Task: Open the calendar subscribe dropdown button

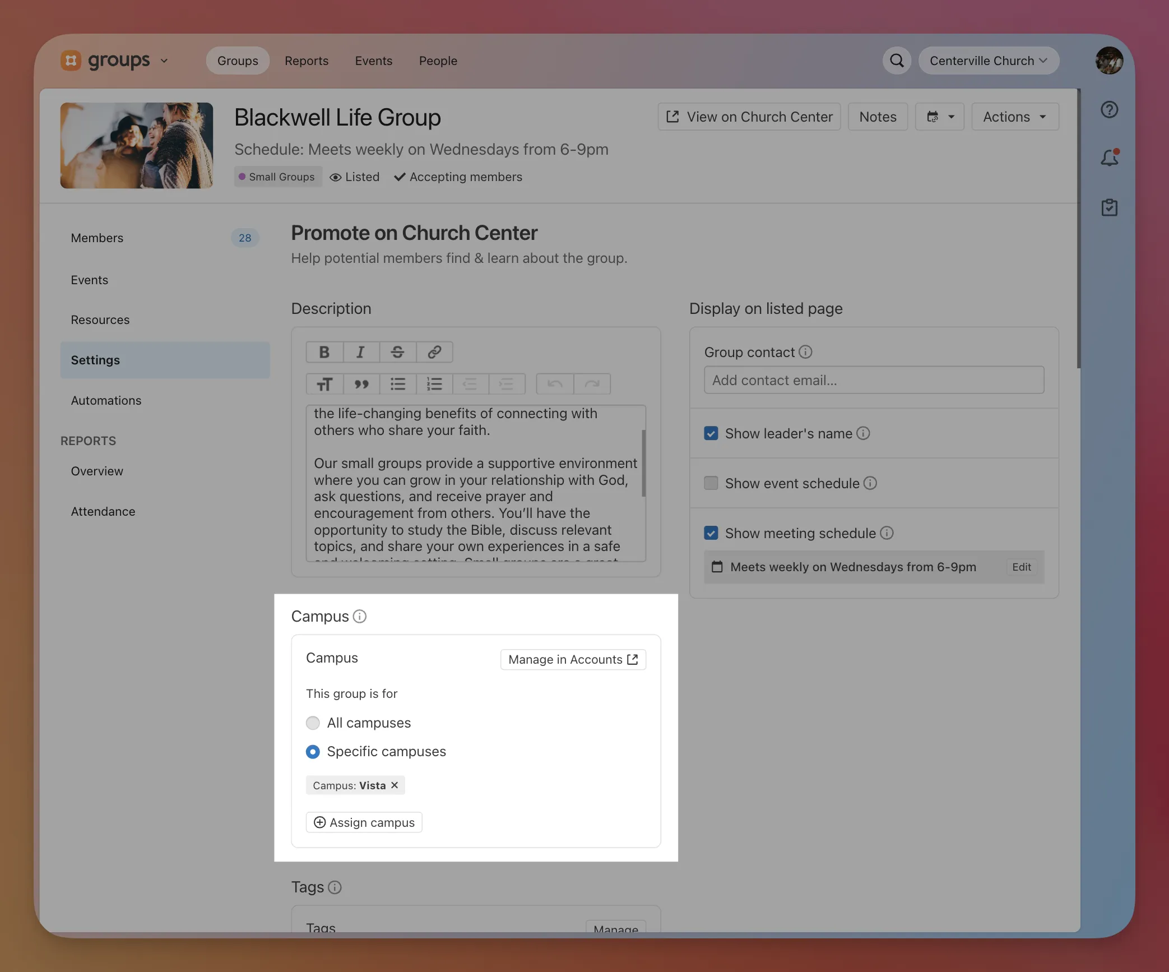Action: pyautogui.click(x=939, y=117)
